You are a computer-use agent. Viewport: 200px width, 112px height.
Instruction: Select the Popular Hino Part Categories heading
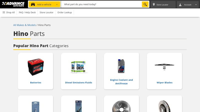(41, 46)
